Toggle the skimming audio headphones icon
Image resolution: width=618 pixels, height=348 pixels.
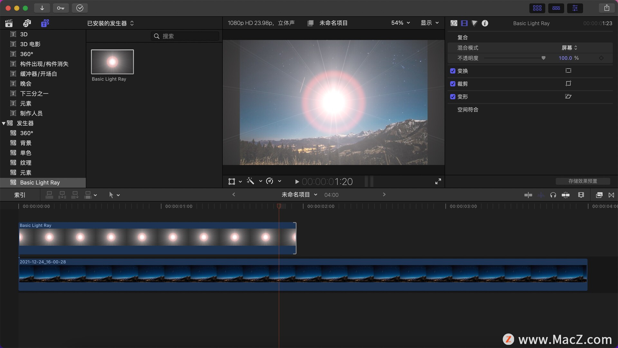[x=553, y=195]
